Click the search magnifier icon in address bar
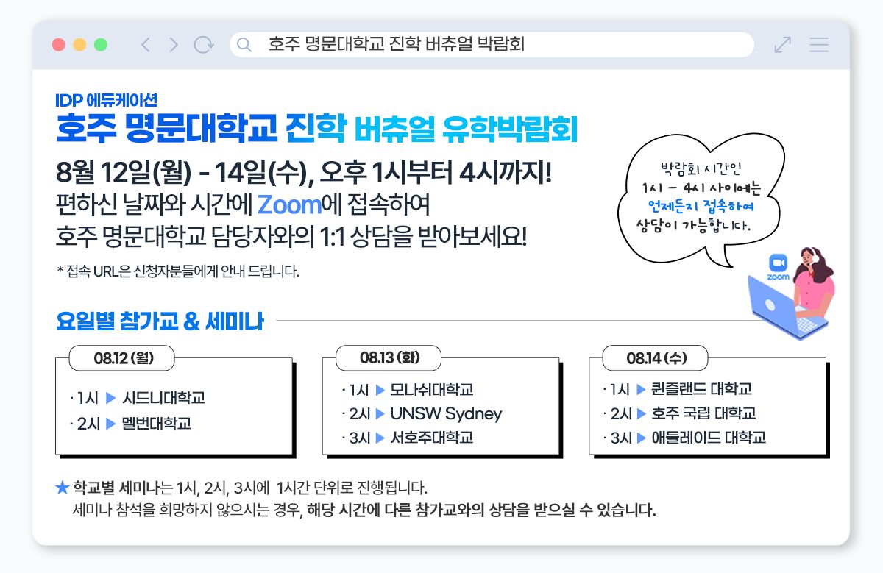 [x=244, y=45]
